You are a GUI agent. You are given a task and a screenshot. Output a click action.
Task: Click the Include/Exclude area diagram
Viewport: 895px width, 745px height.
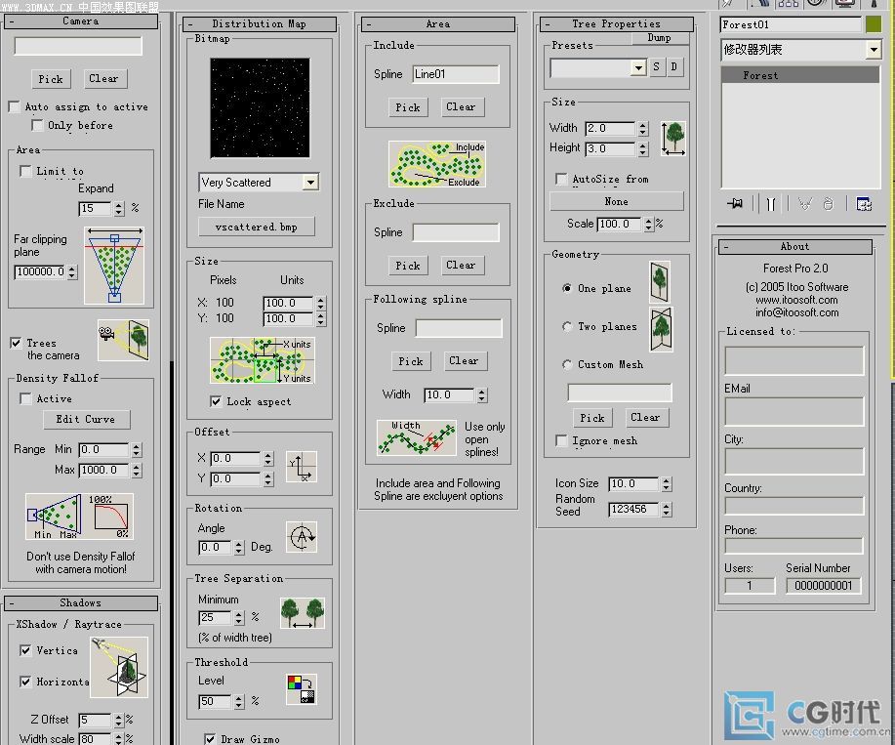tap(437, 164)
